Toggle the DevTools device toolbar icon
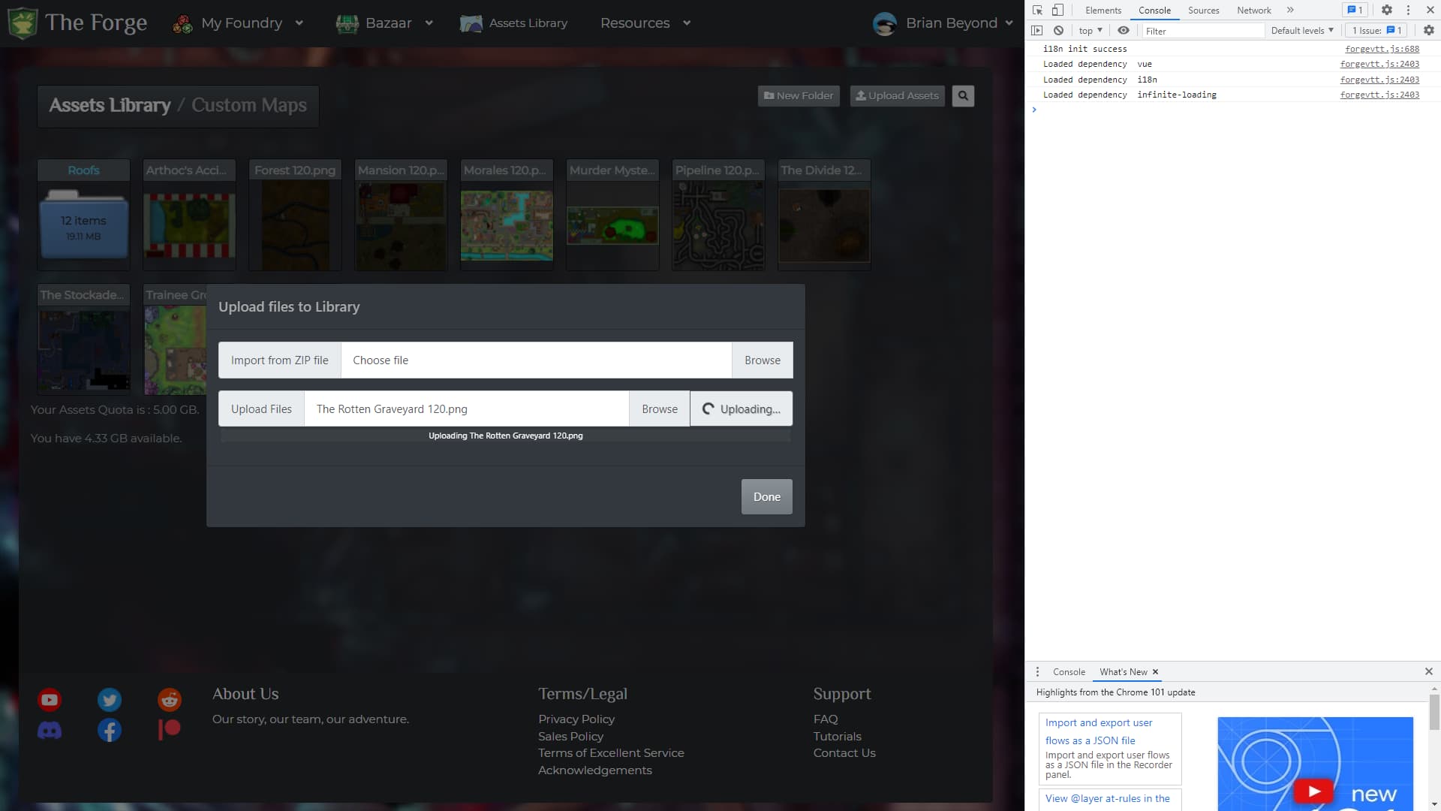The height and width of the screenshot is (811, 1441). [1057, 11]
